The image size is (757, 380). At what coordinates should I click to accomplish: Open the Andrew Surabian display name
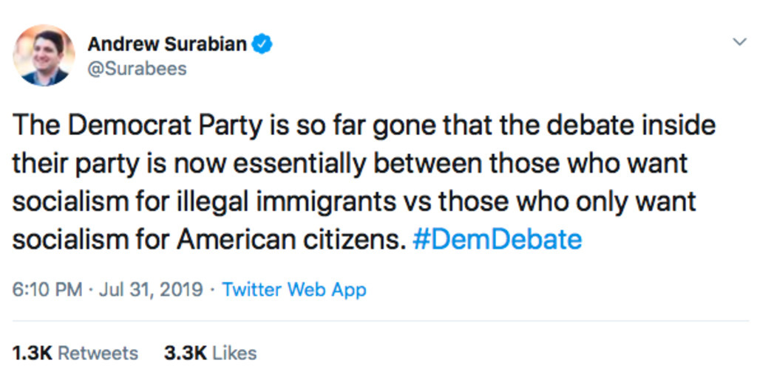click(167, 44)
